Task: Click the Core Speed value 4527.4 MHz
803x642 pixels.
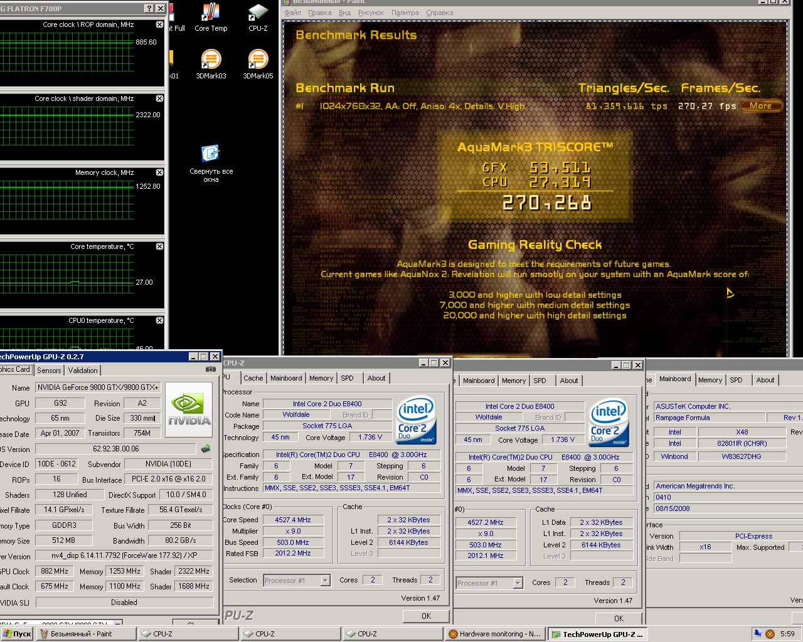Action: point(293,520)
